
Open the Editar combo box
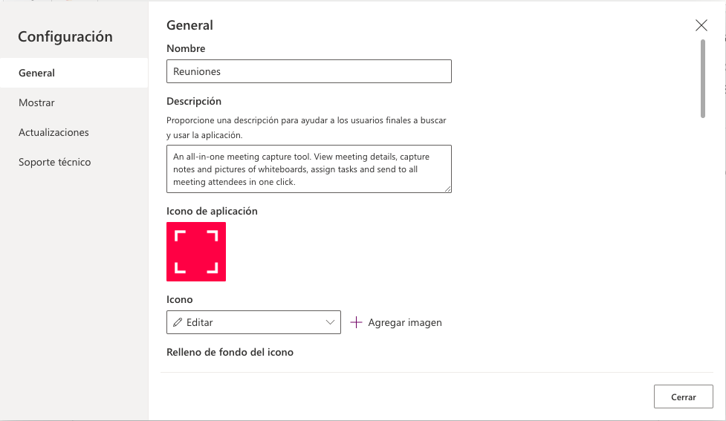(253, 322)
